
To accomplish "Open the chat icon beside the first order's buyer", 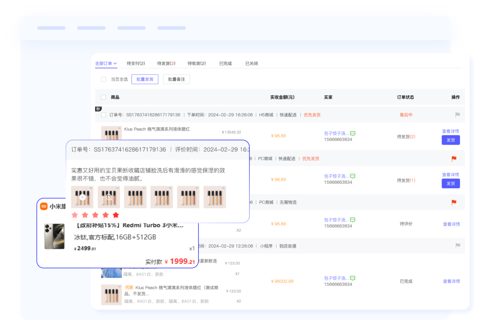I will click(352, 133).
